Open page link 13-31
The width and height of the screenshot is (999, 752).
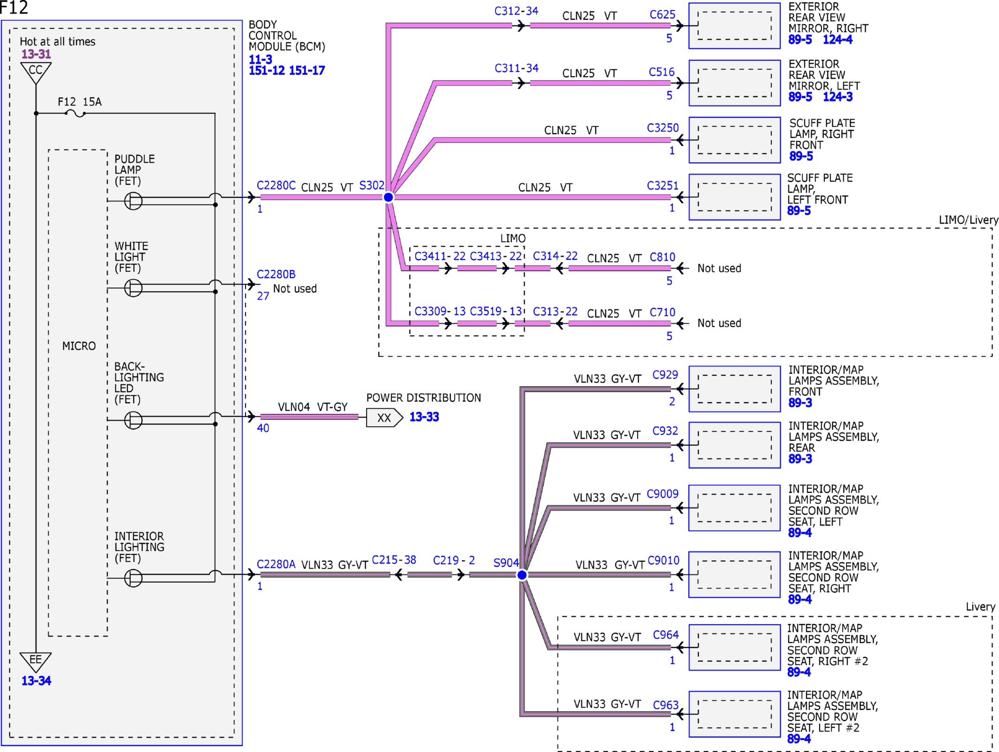36,54
